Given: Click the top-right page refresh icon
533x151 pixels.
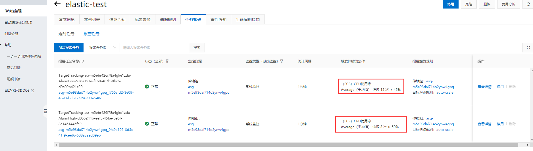Looking at the screenshot, I should [x=528, y=4].
